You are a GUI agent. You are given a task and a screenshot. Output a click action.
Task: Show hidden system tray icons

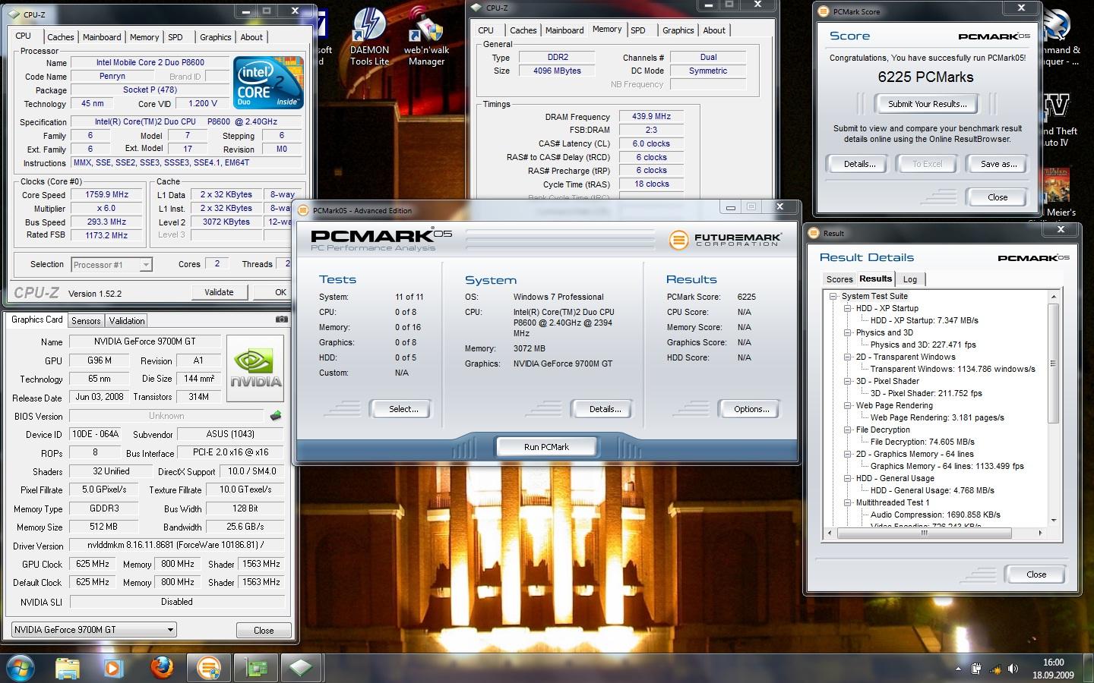pos(958,669)
